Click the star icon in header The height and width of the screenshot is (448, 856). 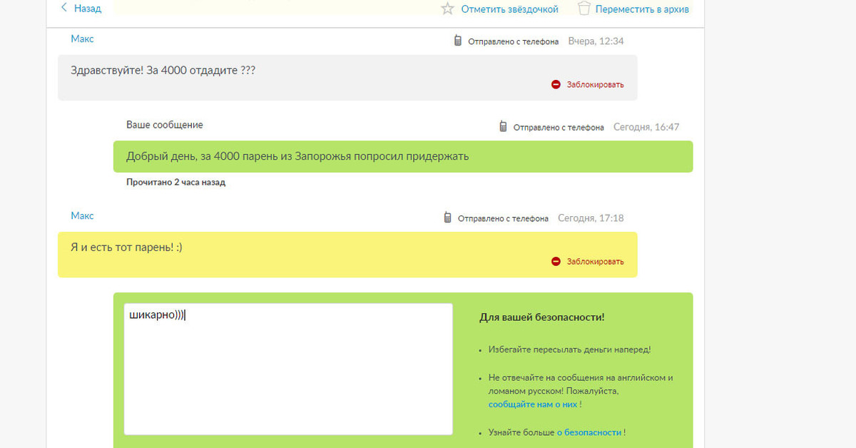tap(447, 9)
